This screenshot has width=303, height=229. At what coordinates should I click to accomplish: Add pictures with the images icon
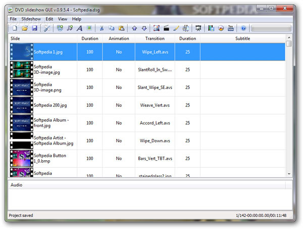coord(60,28)
